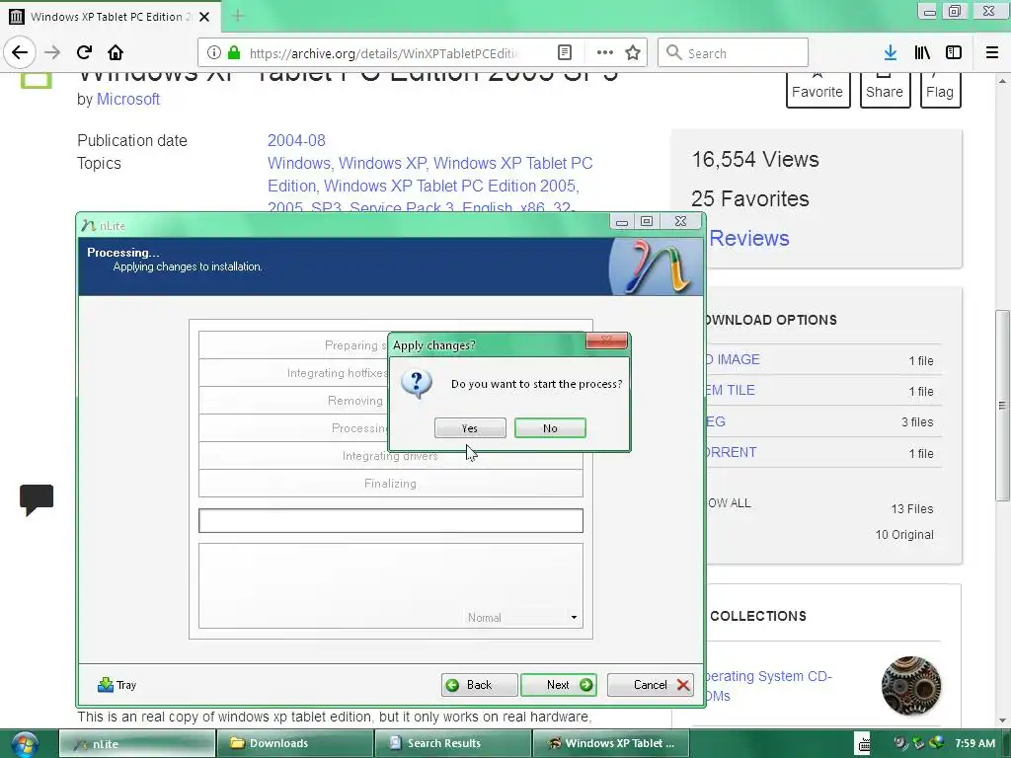Close the Apply changes dialog with red X
The width and height of the screenshot is (1011, 758).
tap(606, 341)
